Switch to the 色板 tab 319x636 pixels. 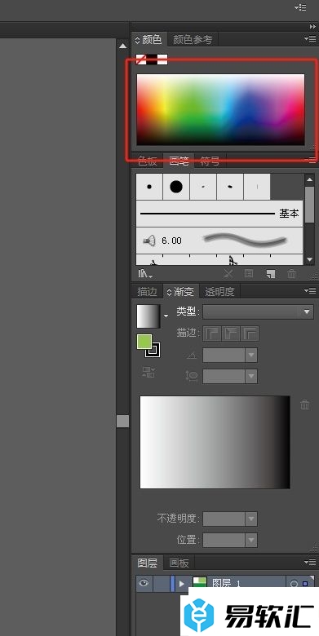click(x=147, y=161)
